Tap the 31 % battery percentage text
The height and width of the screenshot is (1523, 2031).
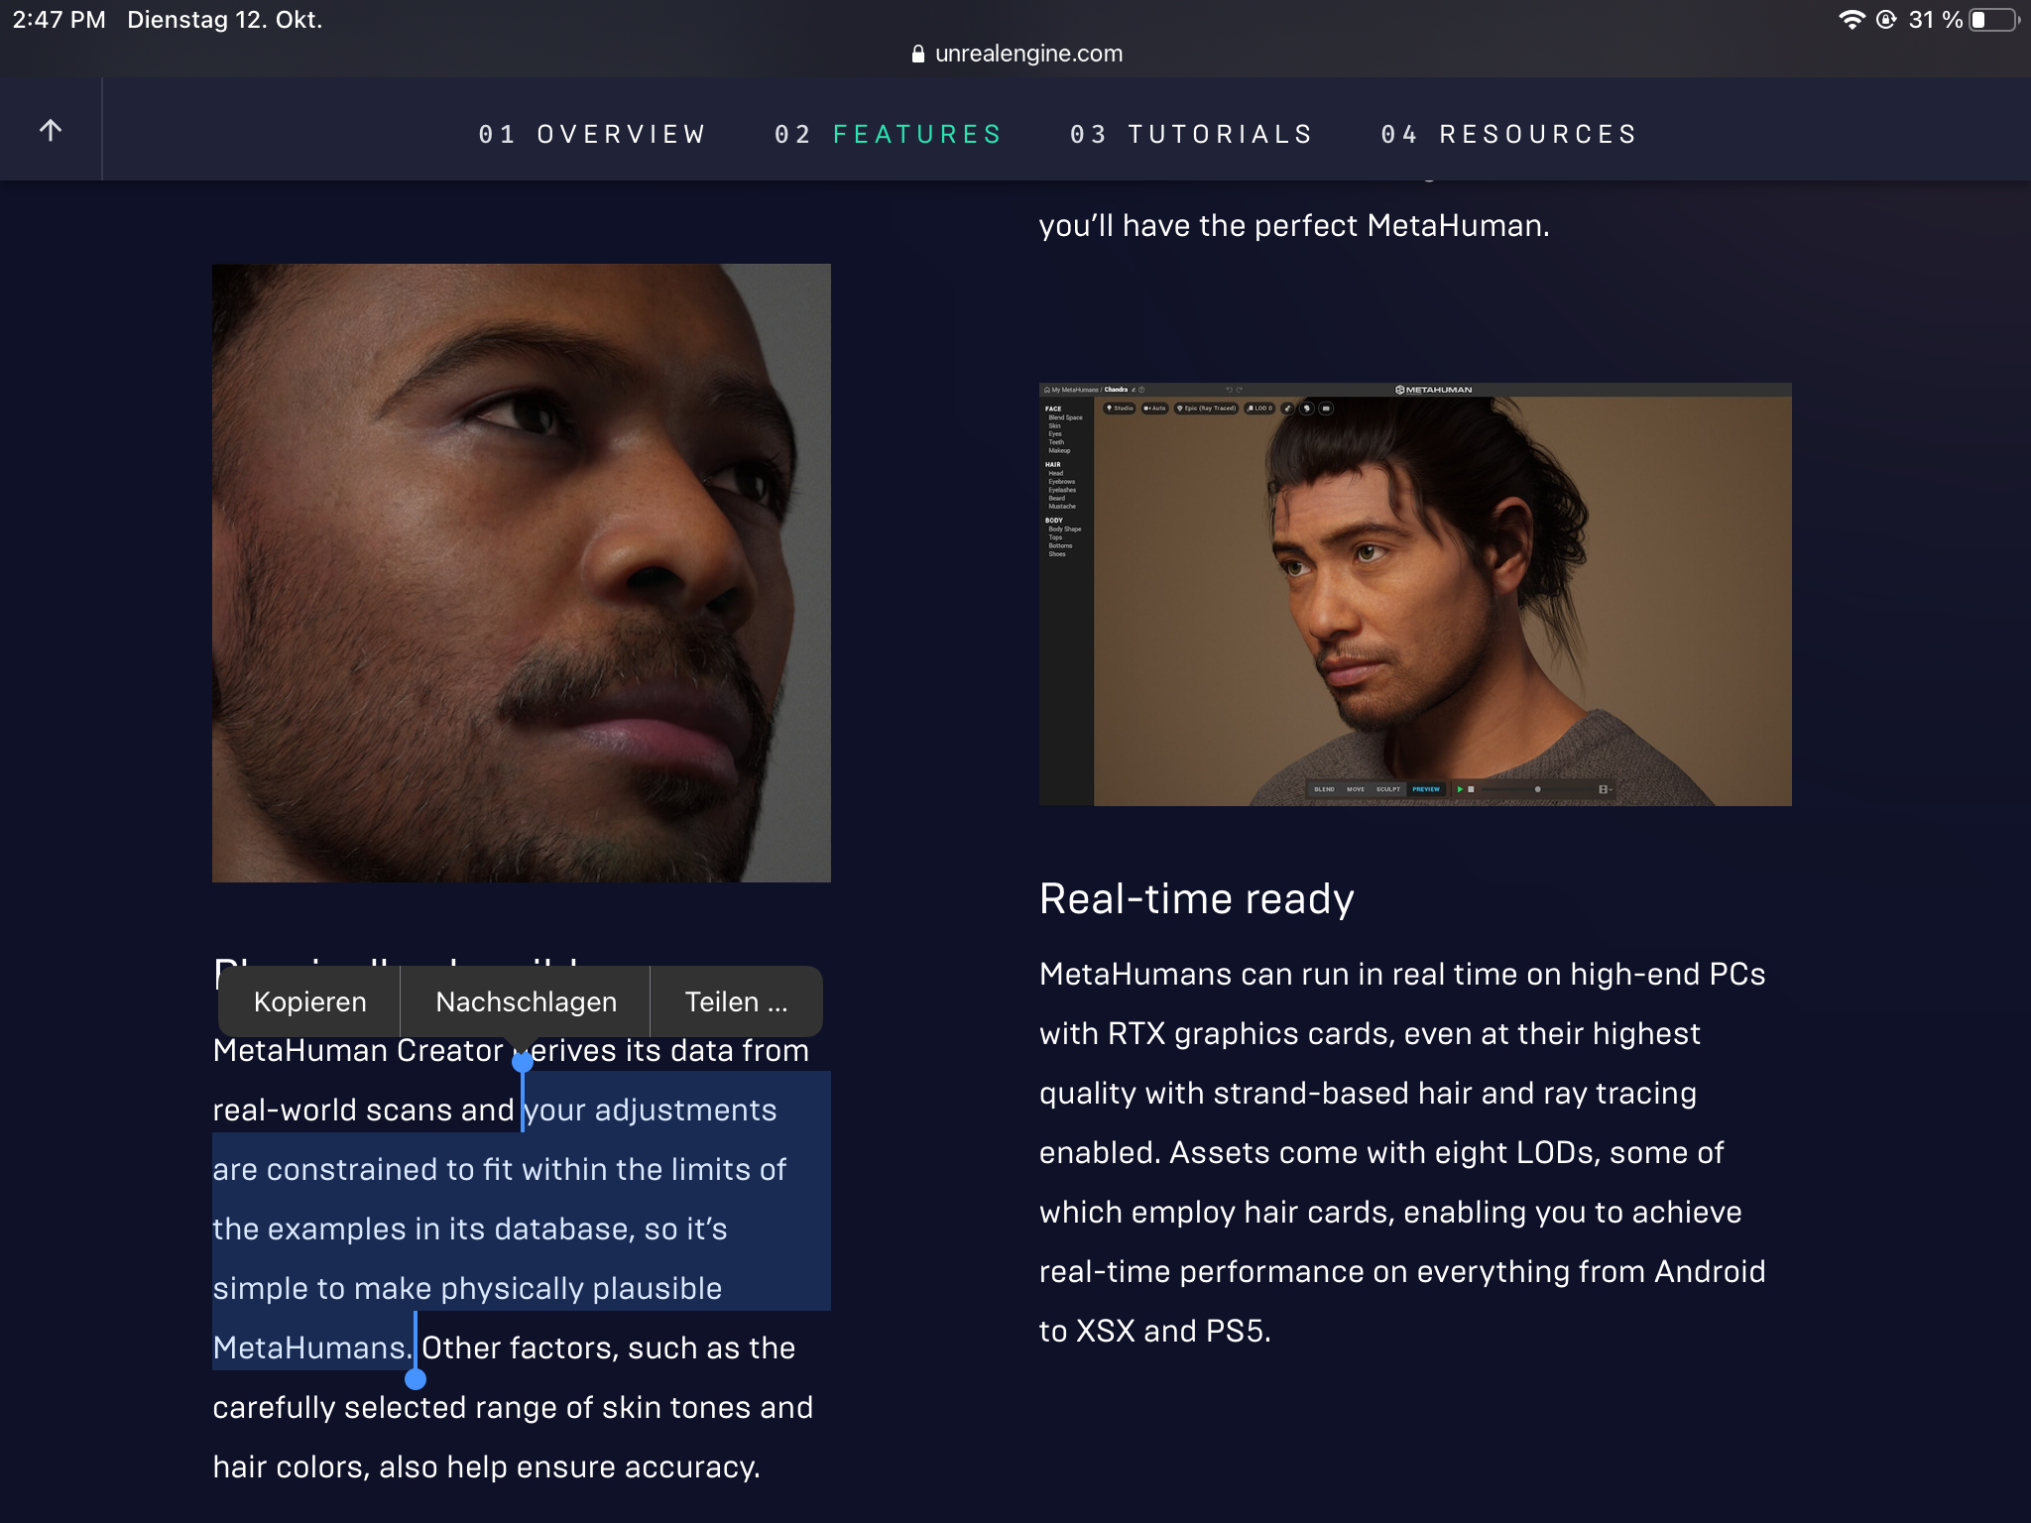[x=1936, y=20]
